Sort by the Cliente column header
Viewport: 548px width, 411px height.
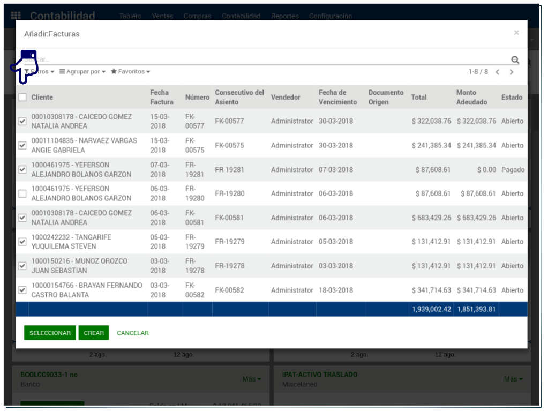coord(42,98)
